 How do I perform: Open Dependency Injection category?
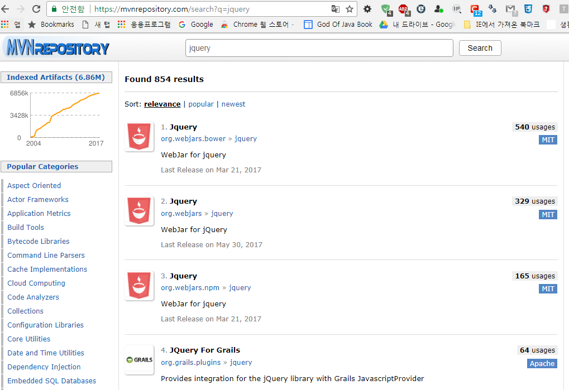point(44,367)
